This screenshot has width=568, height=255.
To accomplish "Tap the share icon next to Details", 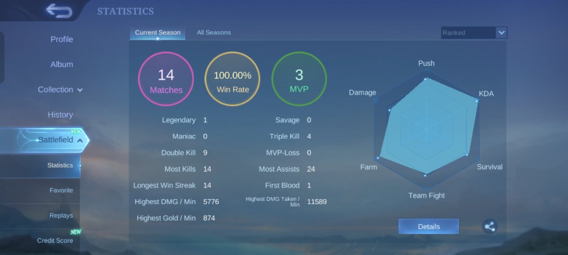I will [x=490, y=227].
